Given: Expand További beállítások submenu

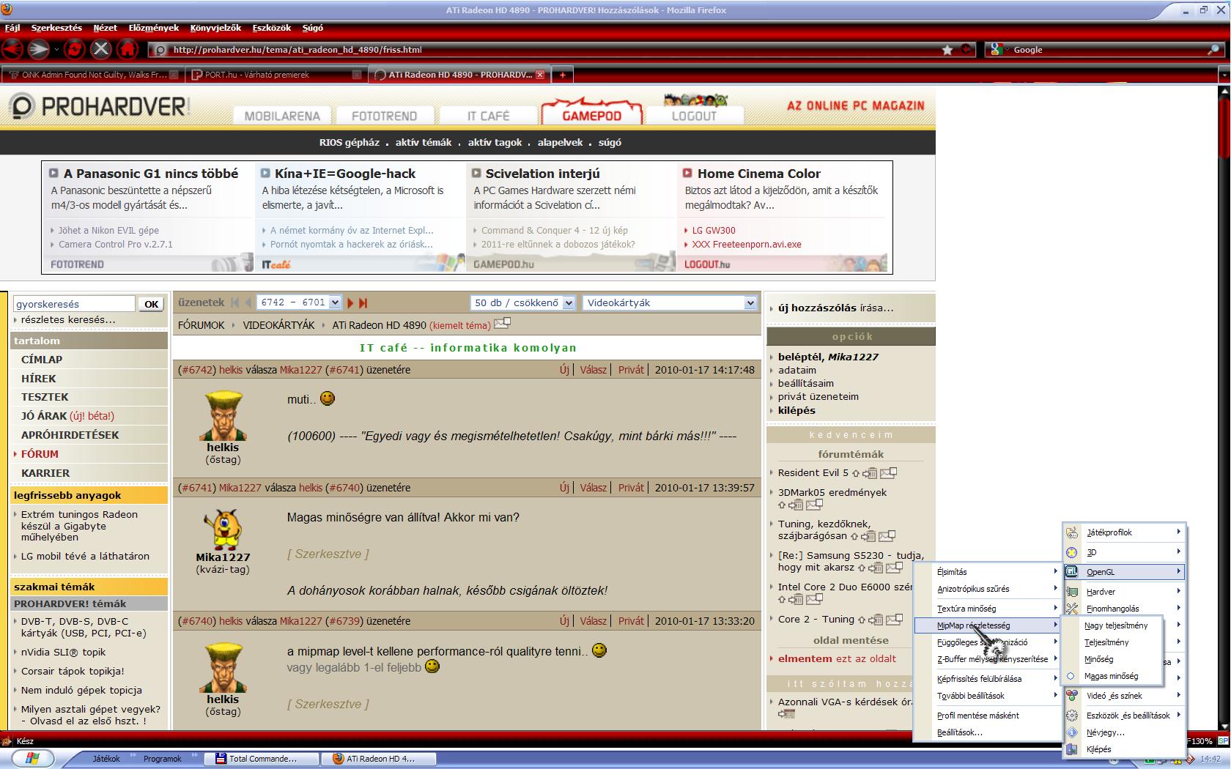Looking at the screenshot, I should click(987, 696).
